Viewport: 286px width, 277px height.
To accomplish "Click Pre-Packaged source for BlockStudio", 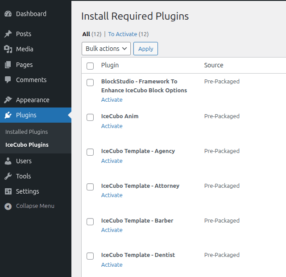I will tap(222, 82).
